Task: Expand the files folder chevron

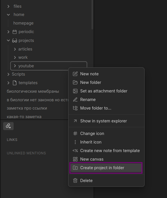Action: 9,6
